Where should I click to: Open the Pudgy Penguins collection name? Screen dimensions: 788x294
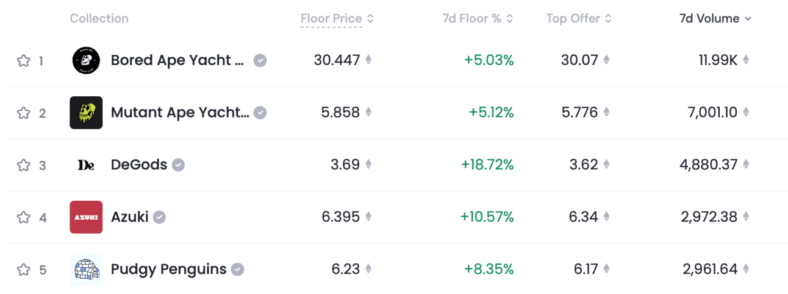tap(168, 269)
